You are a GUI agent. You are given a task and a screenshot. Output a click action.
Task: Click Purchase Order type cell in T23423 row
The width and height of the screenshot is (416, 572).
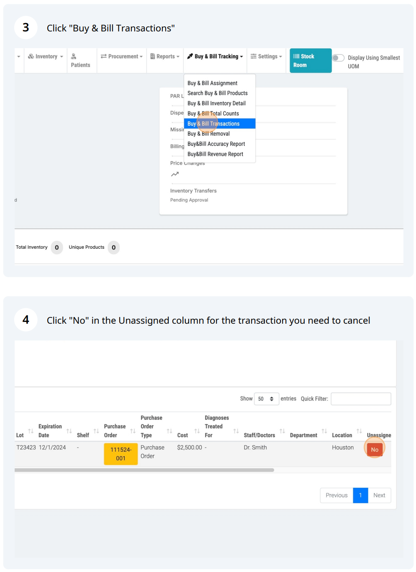152,452
